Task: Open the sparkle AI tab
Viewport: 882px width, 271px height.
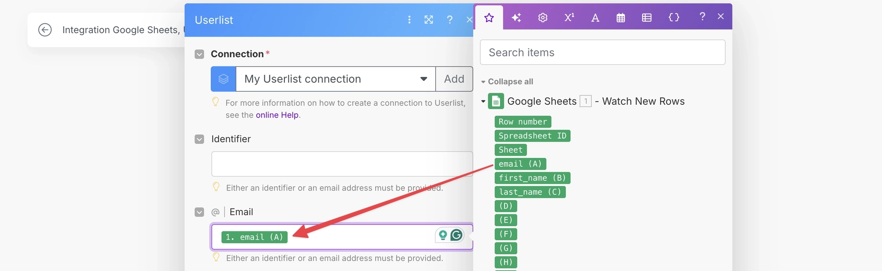Action: click(516, 18)
